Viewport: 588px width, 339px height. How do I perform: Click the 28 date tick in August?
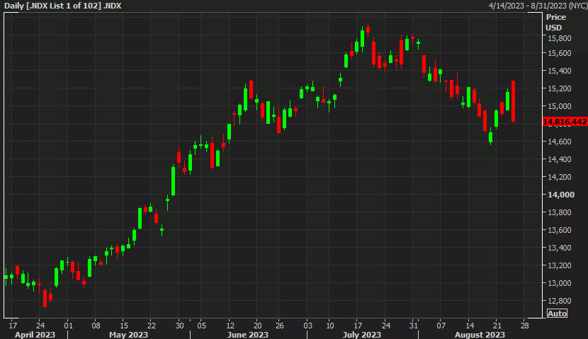click(x=524, y=326)
